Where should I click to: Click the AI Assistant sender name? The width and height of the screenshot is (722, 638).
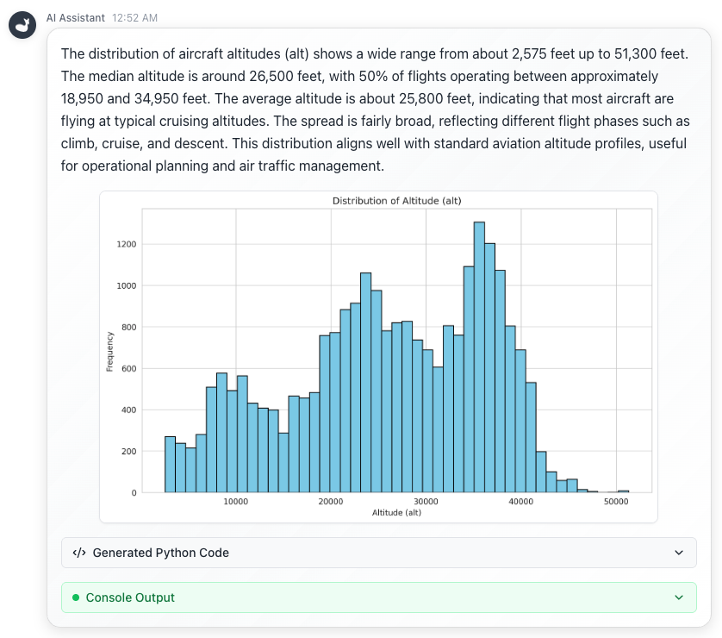coord(76,17)
